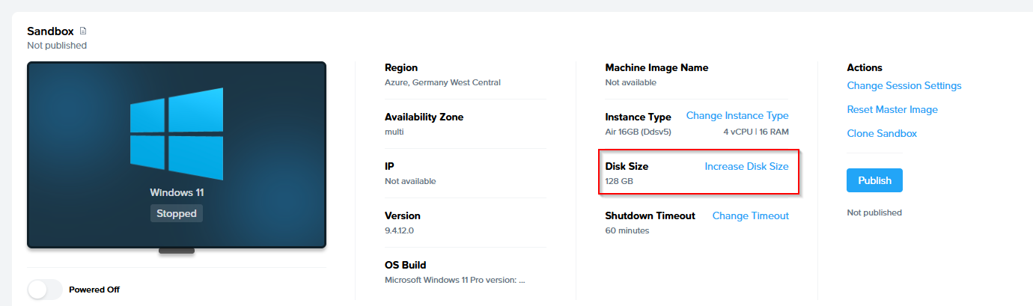Open the Change Instance Type link
The image size is (1033, 306).
[x=737, y=116]
